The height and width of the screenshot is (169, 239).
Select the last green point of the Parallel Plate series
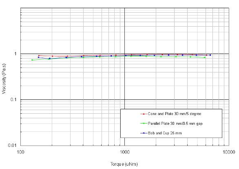tap(205, 58)
